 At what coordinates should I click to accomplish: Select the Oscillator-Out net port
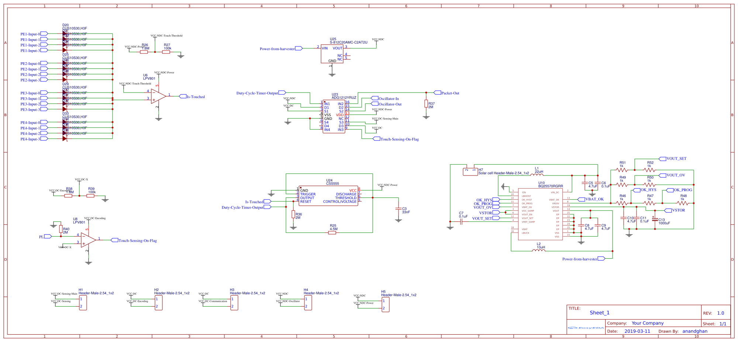coord(386,104)
